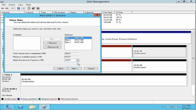The image size is (196, 110).
Task: Sort by the File System column header
Action: pos(61,12)
